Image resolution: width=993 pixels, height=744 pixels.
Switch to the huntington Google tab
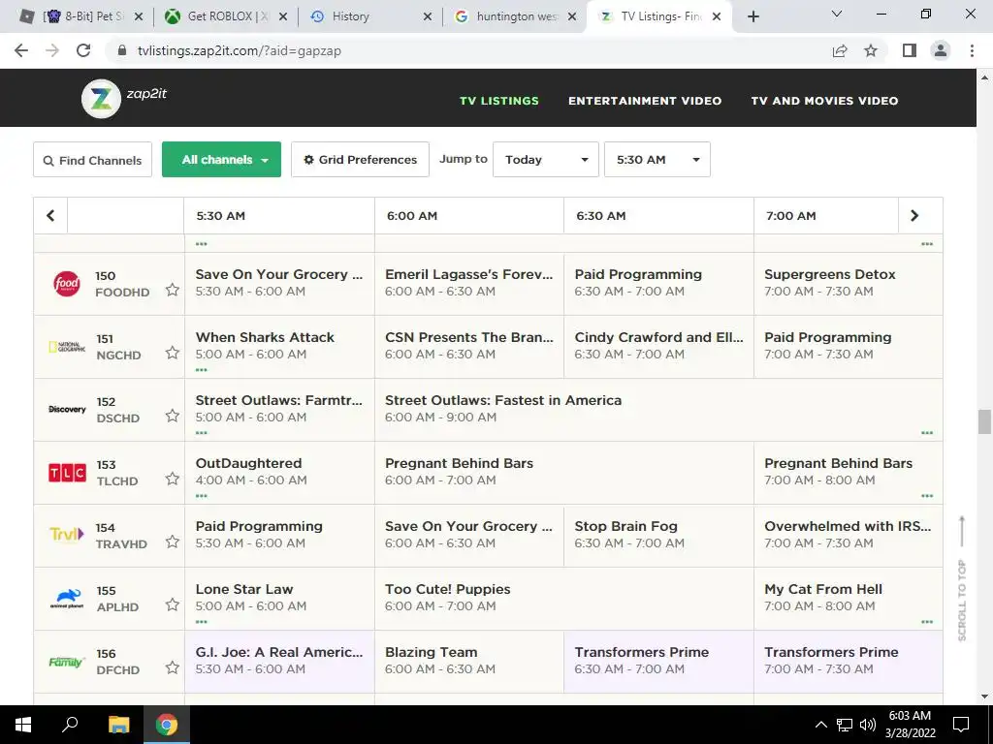pyautogui.click(x=516, y=16)
